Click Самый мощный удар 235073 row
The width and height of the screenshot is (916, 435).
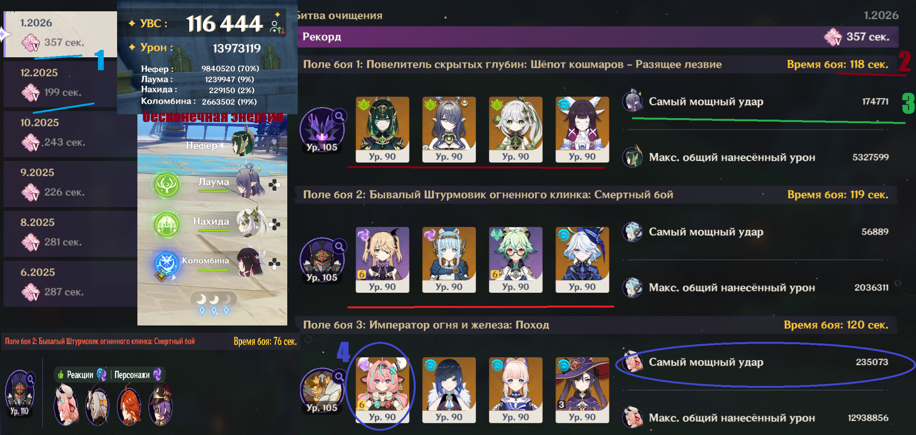[x=756, y=362]
